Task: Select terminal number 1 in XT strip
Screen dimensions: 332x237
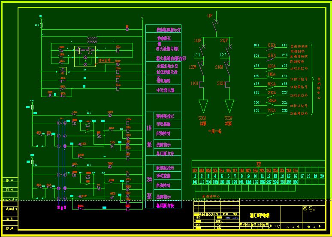Action: point(195,176)
